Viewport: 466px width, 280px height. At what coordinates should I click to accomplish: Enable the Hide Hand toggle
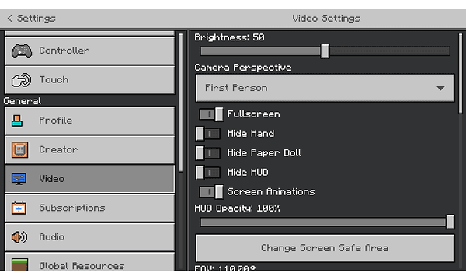pos(207,134)
